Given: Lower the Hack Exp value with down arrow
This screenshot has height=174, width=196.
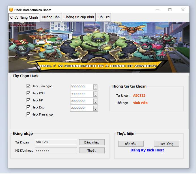Looking at the screenshot, I should point(95,110).
